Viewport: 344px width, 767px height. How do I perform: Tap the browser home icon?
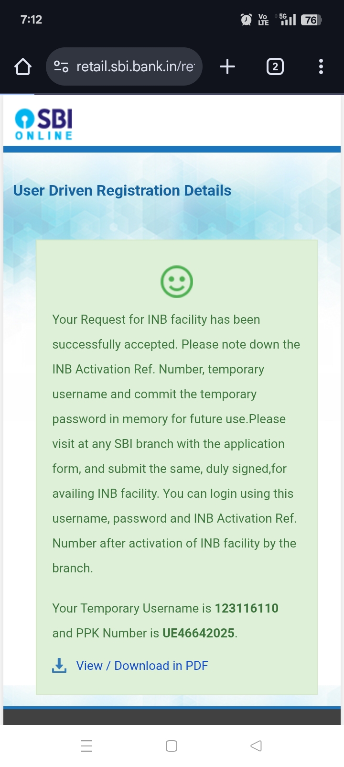23,66
